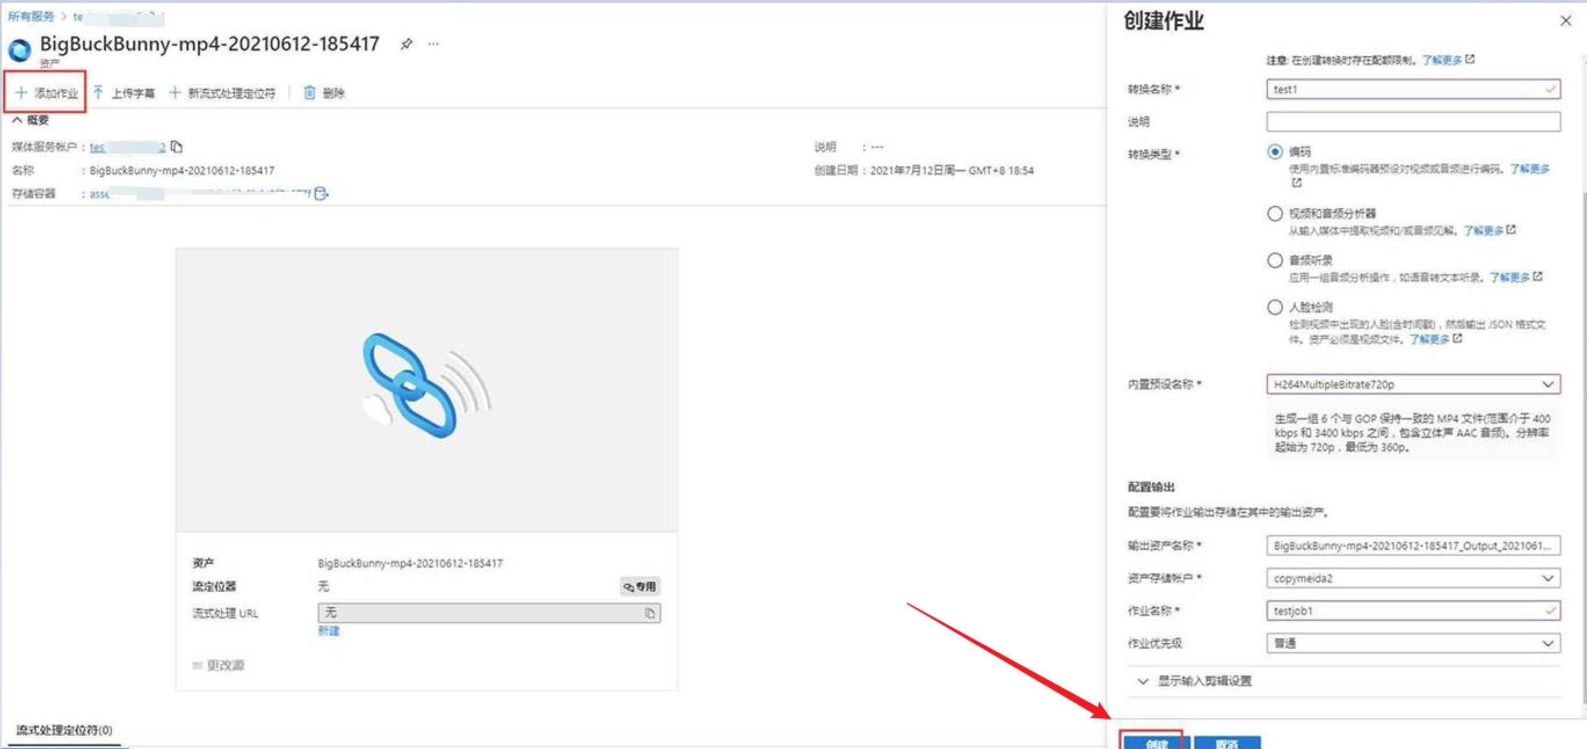Open the ellipsis more options menu
Viewport: 1587px width, 749px height.
[434, 44]
